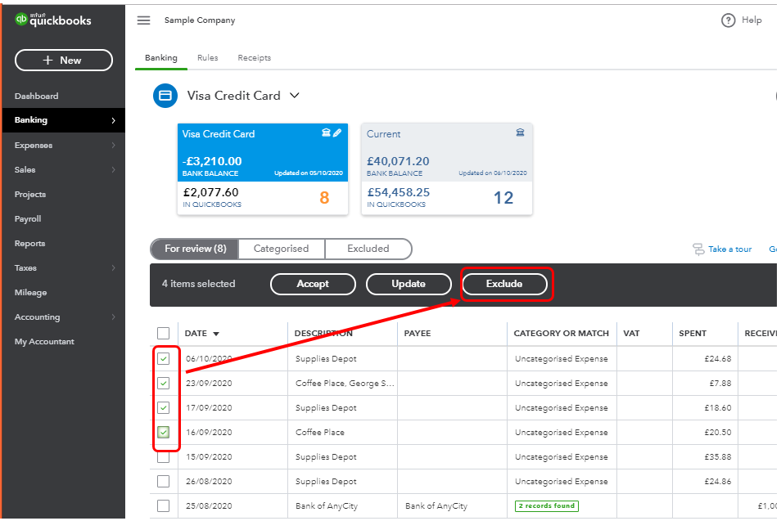The height and width of the screenshot is (521, 781).
Task: Select the For review (8) tab
Action: tap(195, 249)
